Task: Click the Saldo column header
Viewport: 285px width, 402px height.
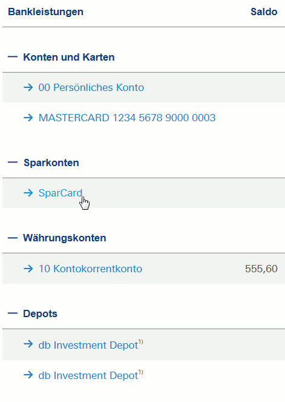Action: click(x=264, y=12)
